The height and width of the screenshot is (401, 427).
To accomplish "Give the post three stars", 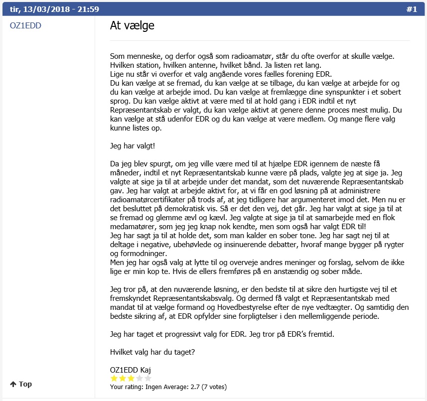I will [131, 378].
